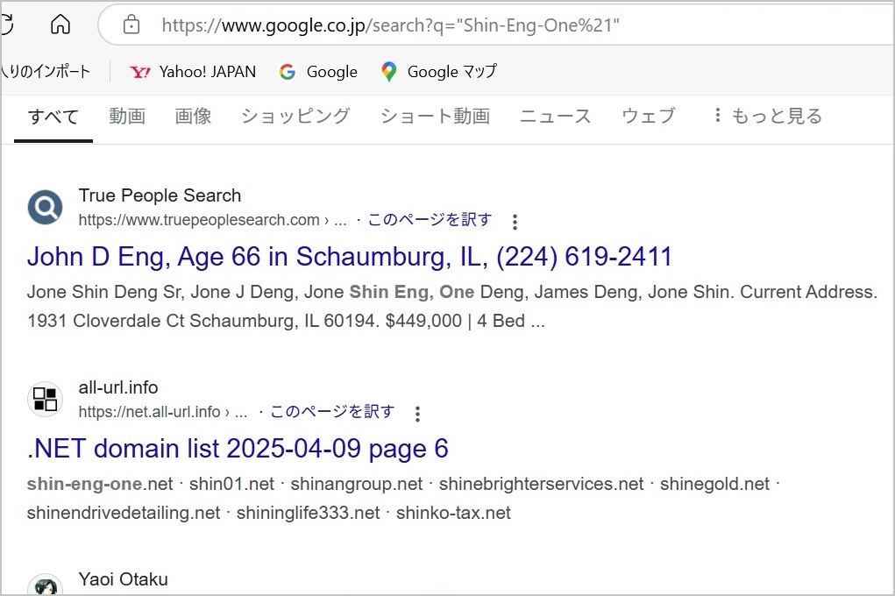
Task: Open the three-dot menu on the True People Search result
Action: tap(515, 223)
